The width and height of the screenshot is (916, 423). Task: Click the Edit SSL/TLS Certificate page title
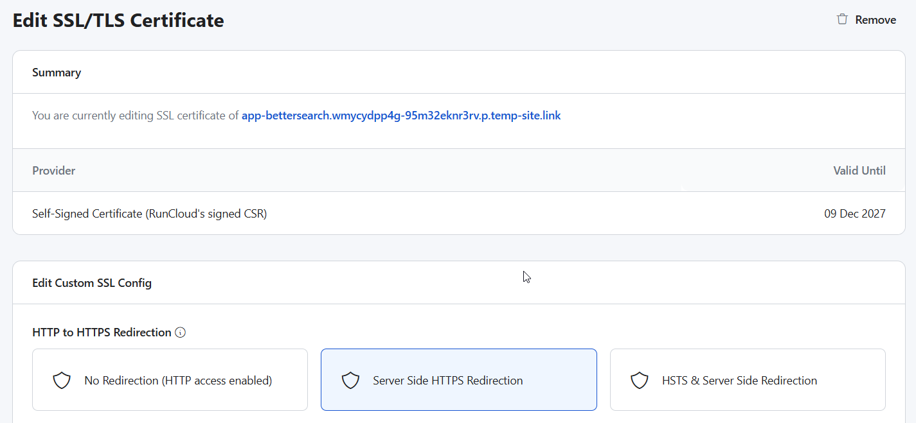118,21
